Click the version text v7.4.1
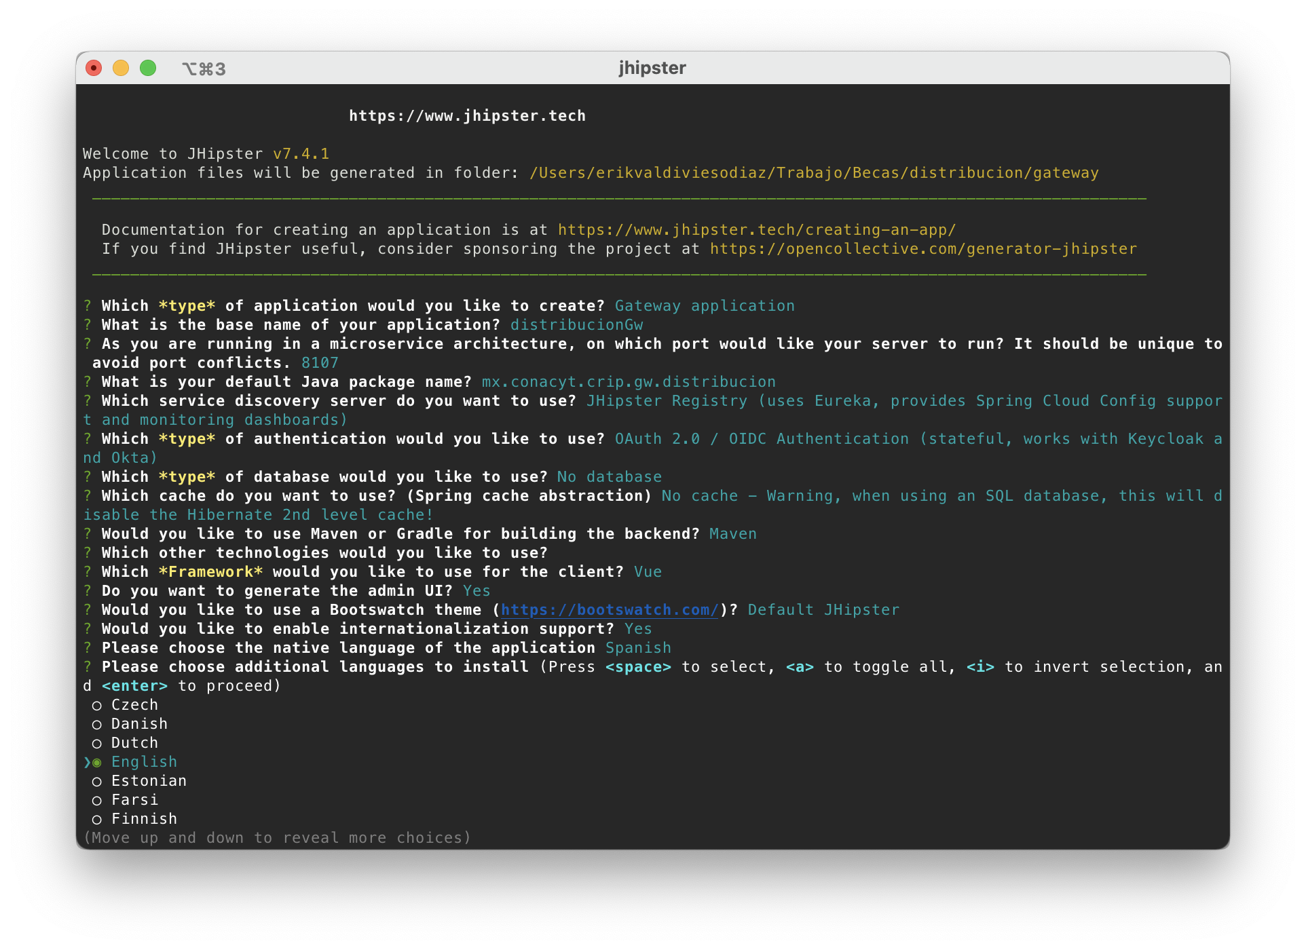The height and width of the screenshot is (950, 1306). pos(301,154)
